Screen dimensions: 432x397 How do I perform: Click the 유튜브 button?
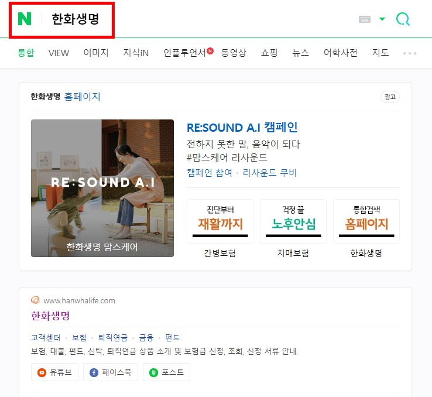(x=55, y=372)
